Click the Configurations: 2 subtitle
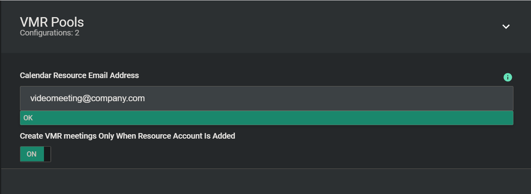This screenshot has height=194, width=531. [50, 33]
